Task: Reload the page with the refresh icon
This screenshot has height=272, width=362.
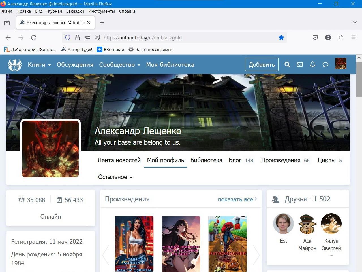Action: coord(34,38)
